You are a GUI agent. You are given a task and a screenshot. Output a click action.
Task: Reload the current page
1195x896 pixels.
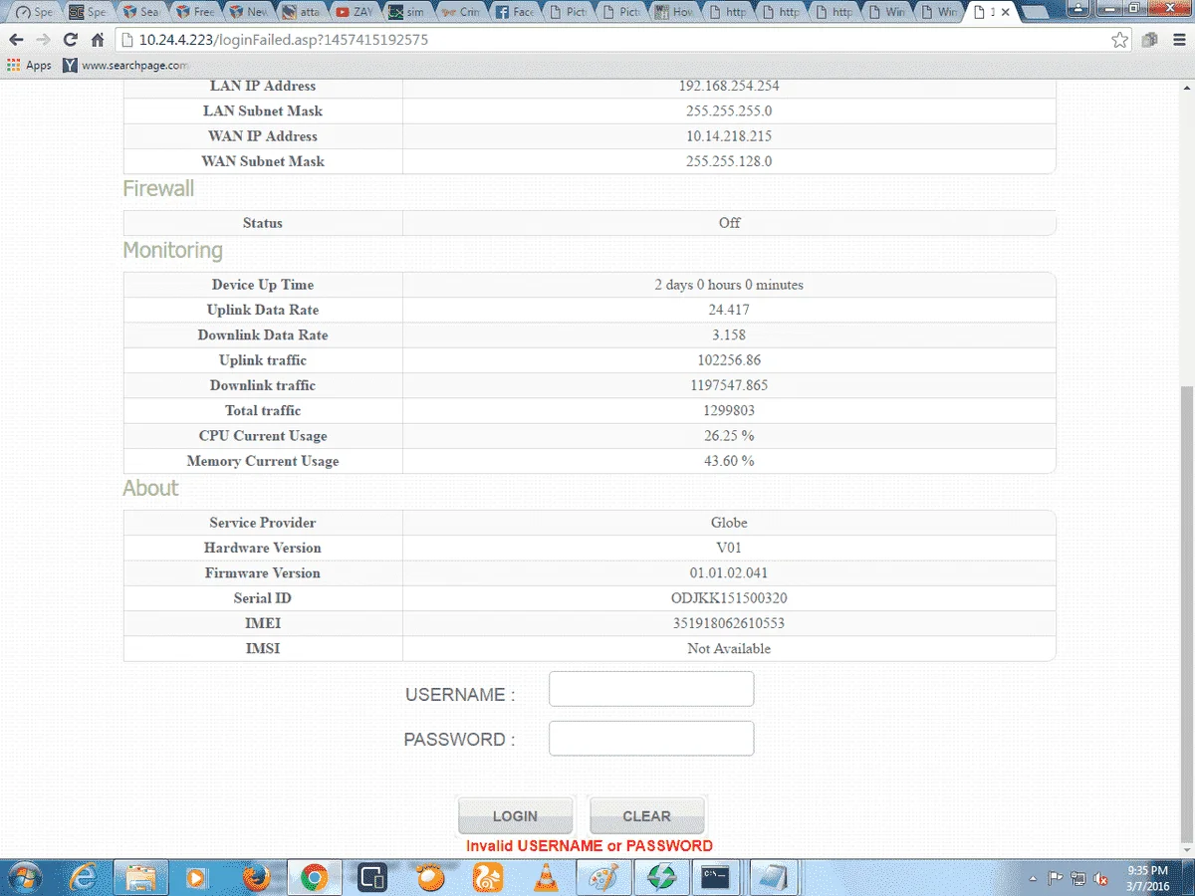pyautogui.click(x=70, y=40)
